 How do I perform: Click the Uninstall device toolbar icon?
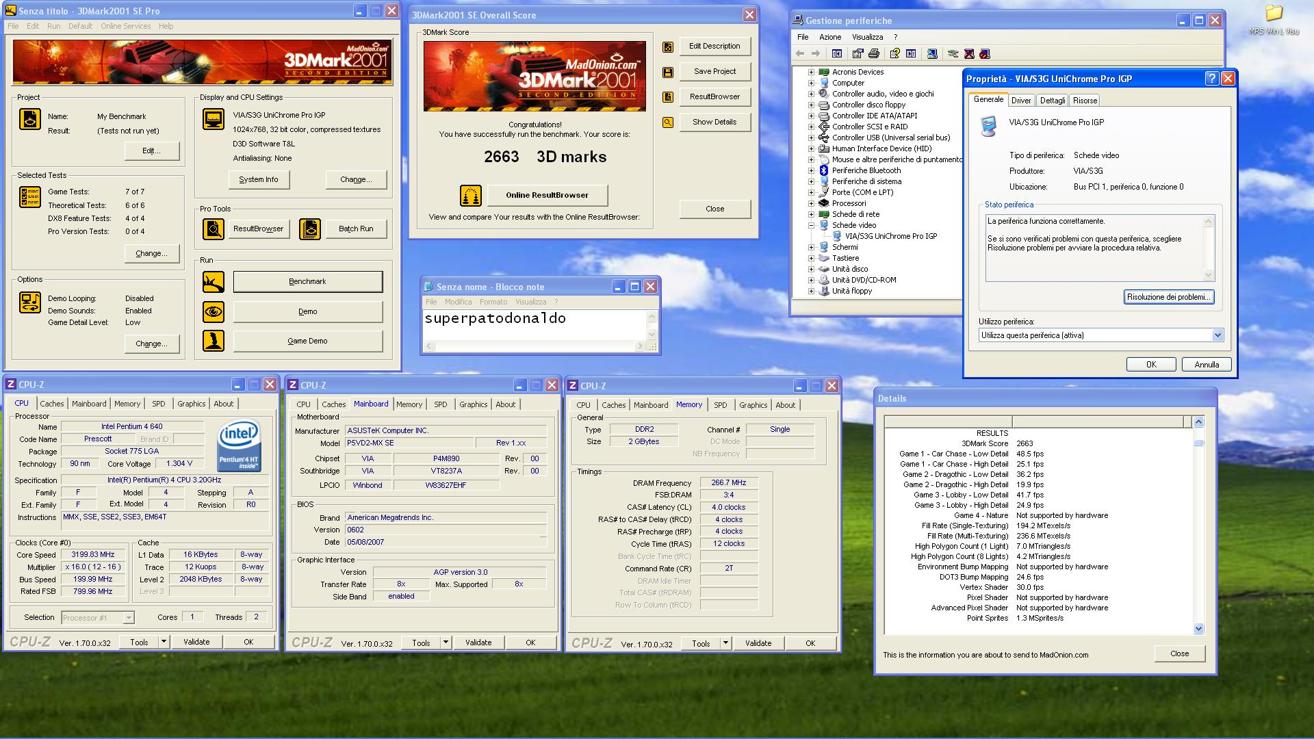click(969, 53)
